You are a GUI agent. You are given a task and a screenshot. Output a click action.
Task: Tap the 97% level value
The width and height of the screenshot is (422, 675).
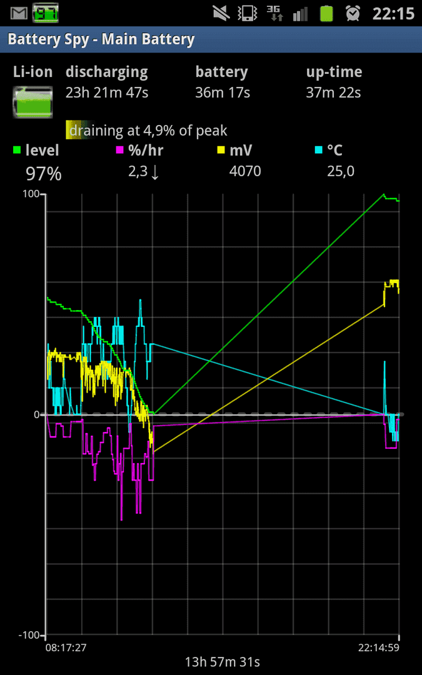click(44, 174)
